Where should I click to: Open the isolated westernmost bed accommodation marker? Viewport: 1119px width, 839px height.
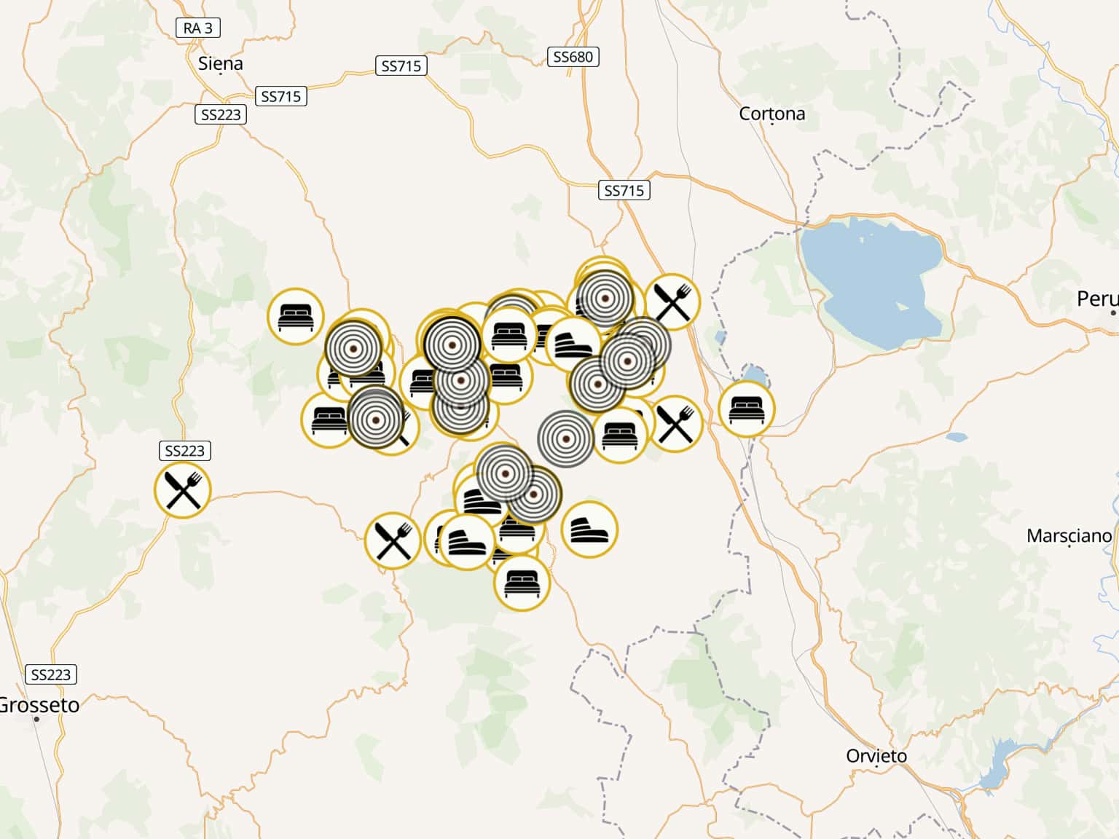point(296,317)
